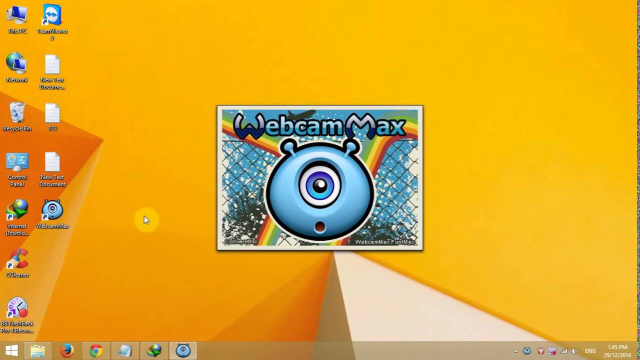The image size is (640, 360).
Task: Select New Text Document file beside Control Panel
Action: (x=52, y=169)
